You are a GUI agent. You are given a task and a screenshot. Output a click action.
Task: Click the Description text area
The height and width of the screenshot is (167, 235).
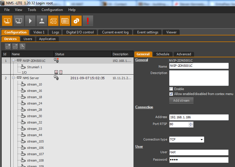click(199, 78)
